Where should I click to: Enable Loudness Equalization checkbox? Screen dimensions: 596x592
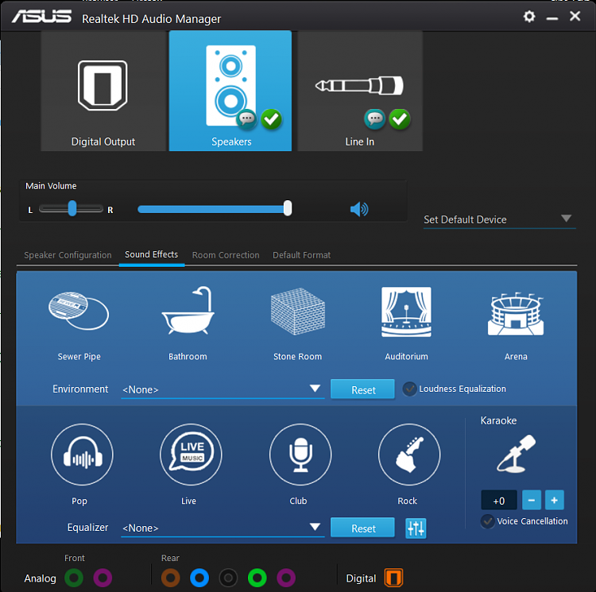coord(409,389)
